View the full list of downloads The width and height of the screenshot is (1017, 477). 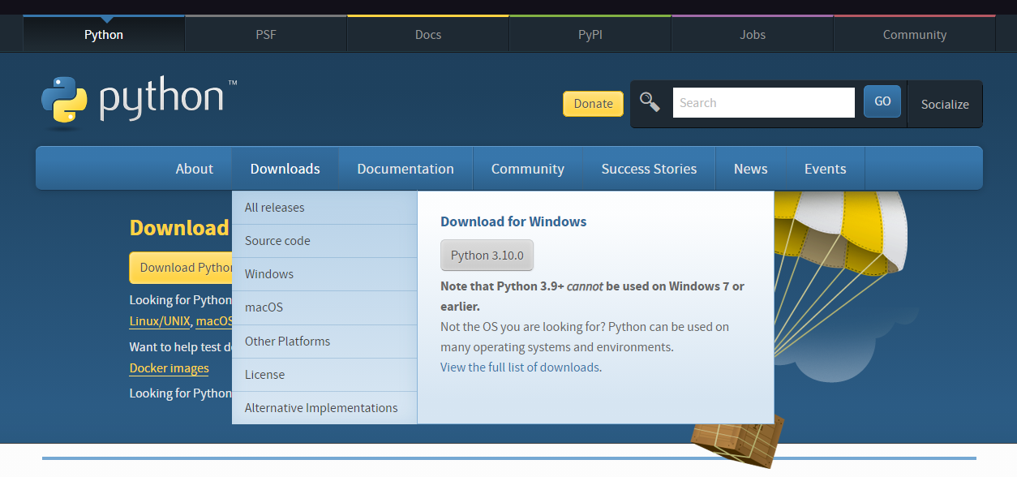[x=520, y=367]
